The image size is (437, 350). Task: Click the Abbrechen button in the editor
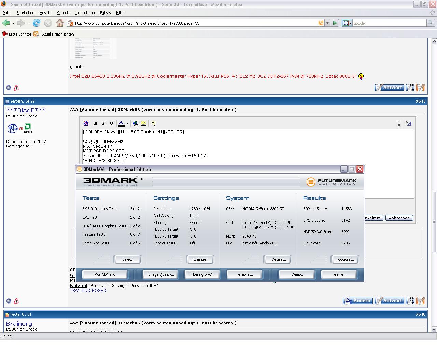click(399, 218)
